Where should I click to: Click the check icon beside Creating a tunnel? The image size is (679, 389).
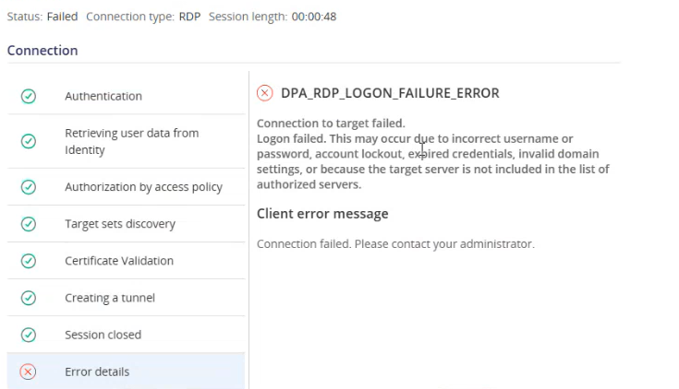(x=29, y=298)
